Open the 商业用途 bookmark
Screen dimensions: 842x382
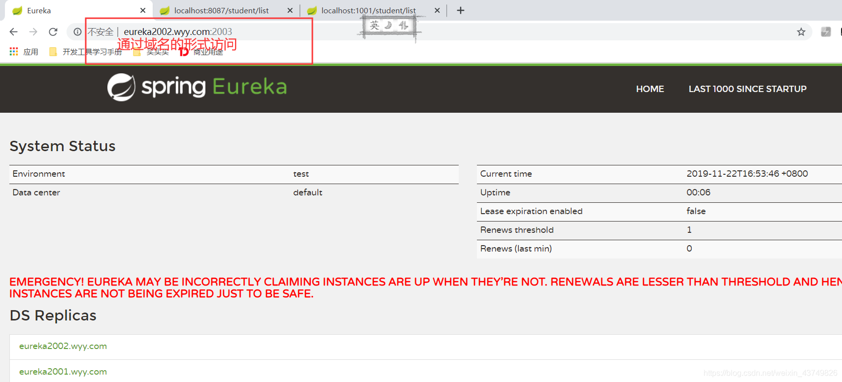point(202,52)
